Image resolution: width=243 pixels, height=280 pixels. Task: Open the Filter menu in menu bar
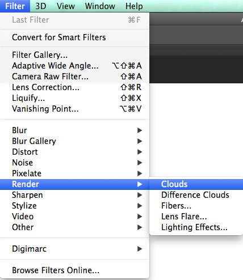(x=15, y=6)
